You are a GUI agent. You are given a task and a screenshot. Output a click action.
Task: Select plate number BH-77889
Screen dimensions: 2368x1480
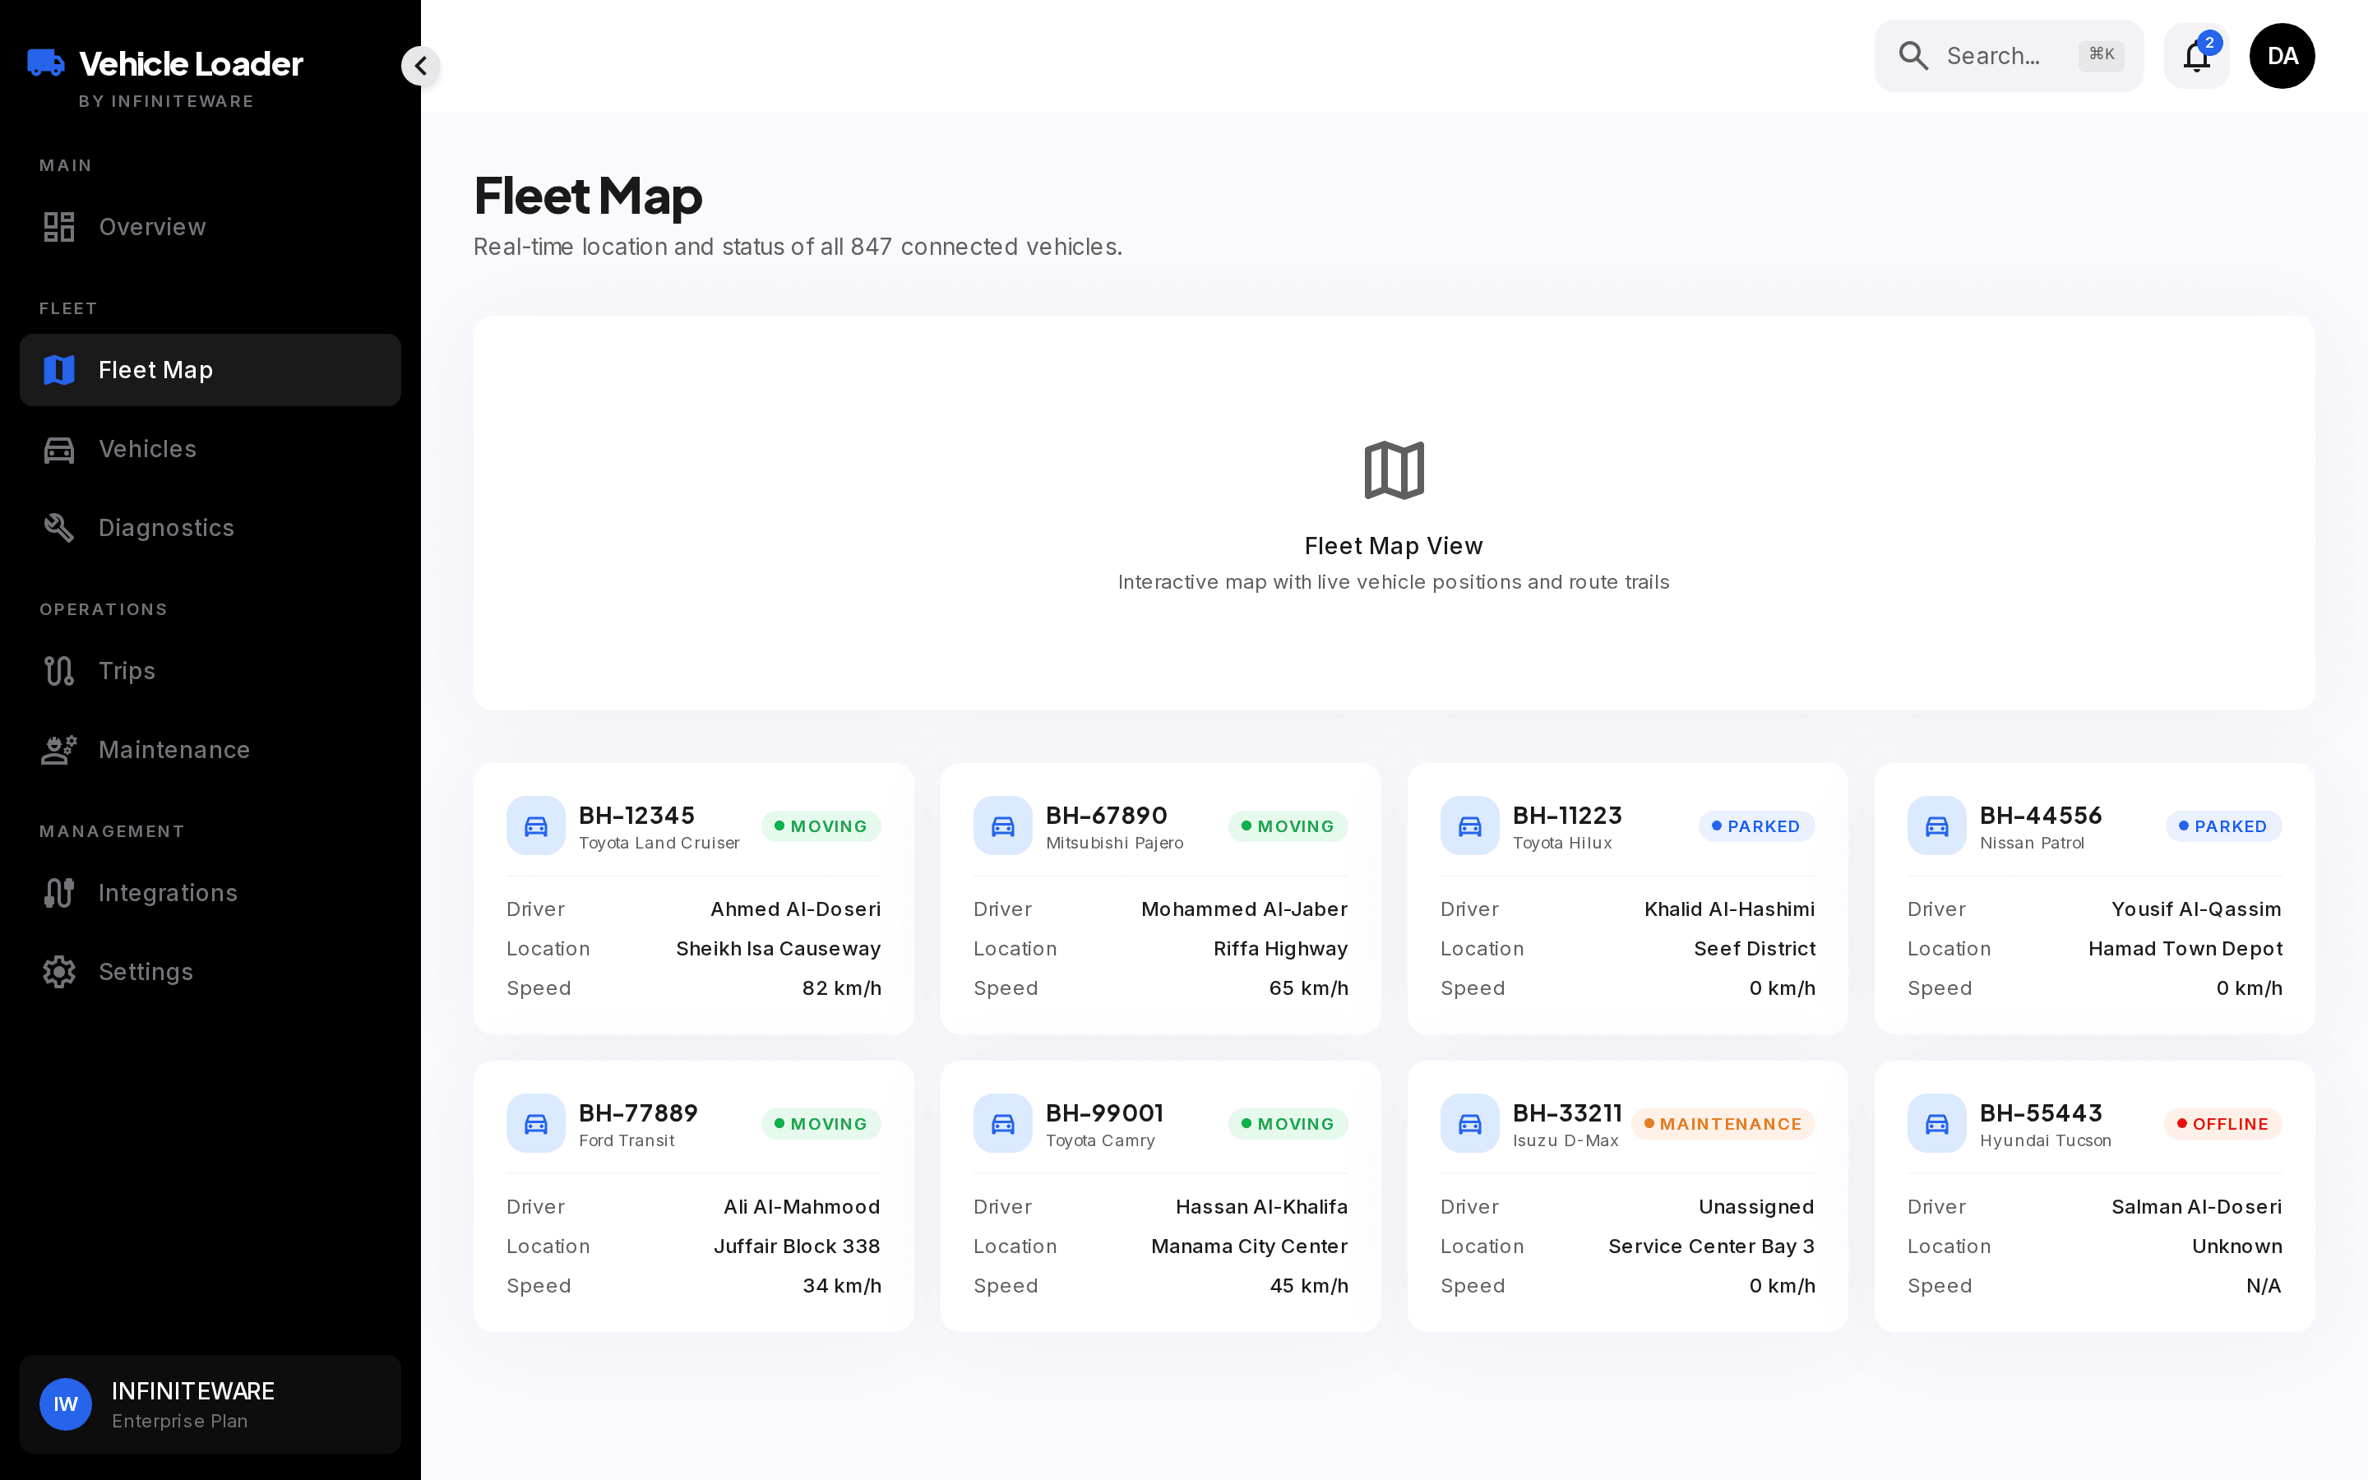click(x=639, y=1113)
